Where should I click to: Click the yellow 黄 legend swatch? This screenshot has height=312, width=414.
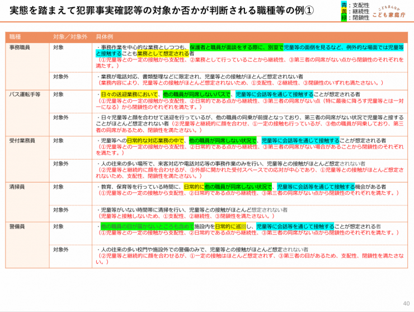344,11
